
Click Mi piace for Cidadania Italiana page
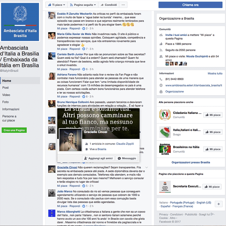point(213,115)
